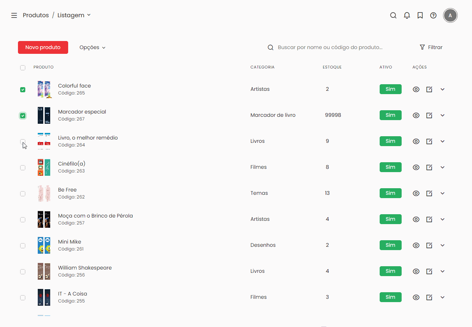
Task: Open the hamburger menu
Action: [14, 15]
